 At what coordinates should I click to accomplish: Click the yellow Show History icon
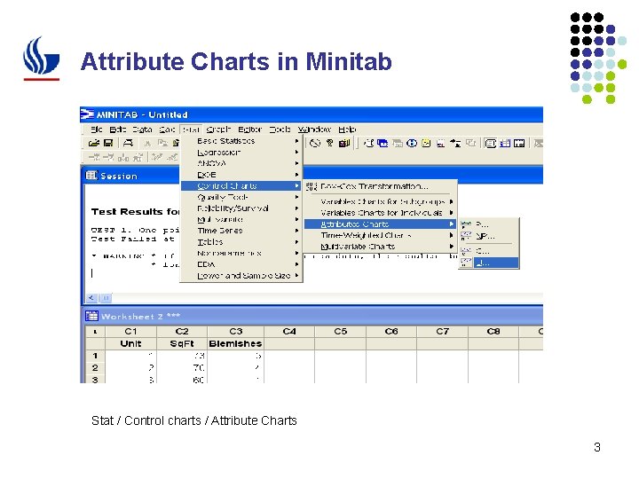tap(426, 143)
